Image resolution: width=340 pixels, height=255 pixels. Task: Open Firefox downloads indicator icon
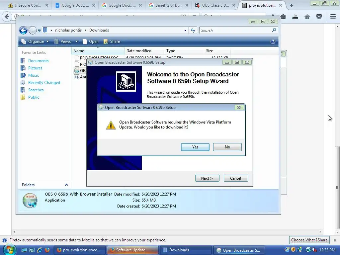click(x=295, y=17)
